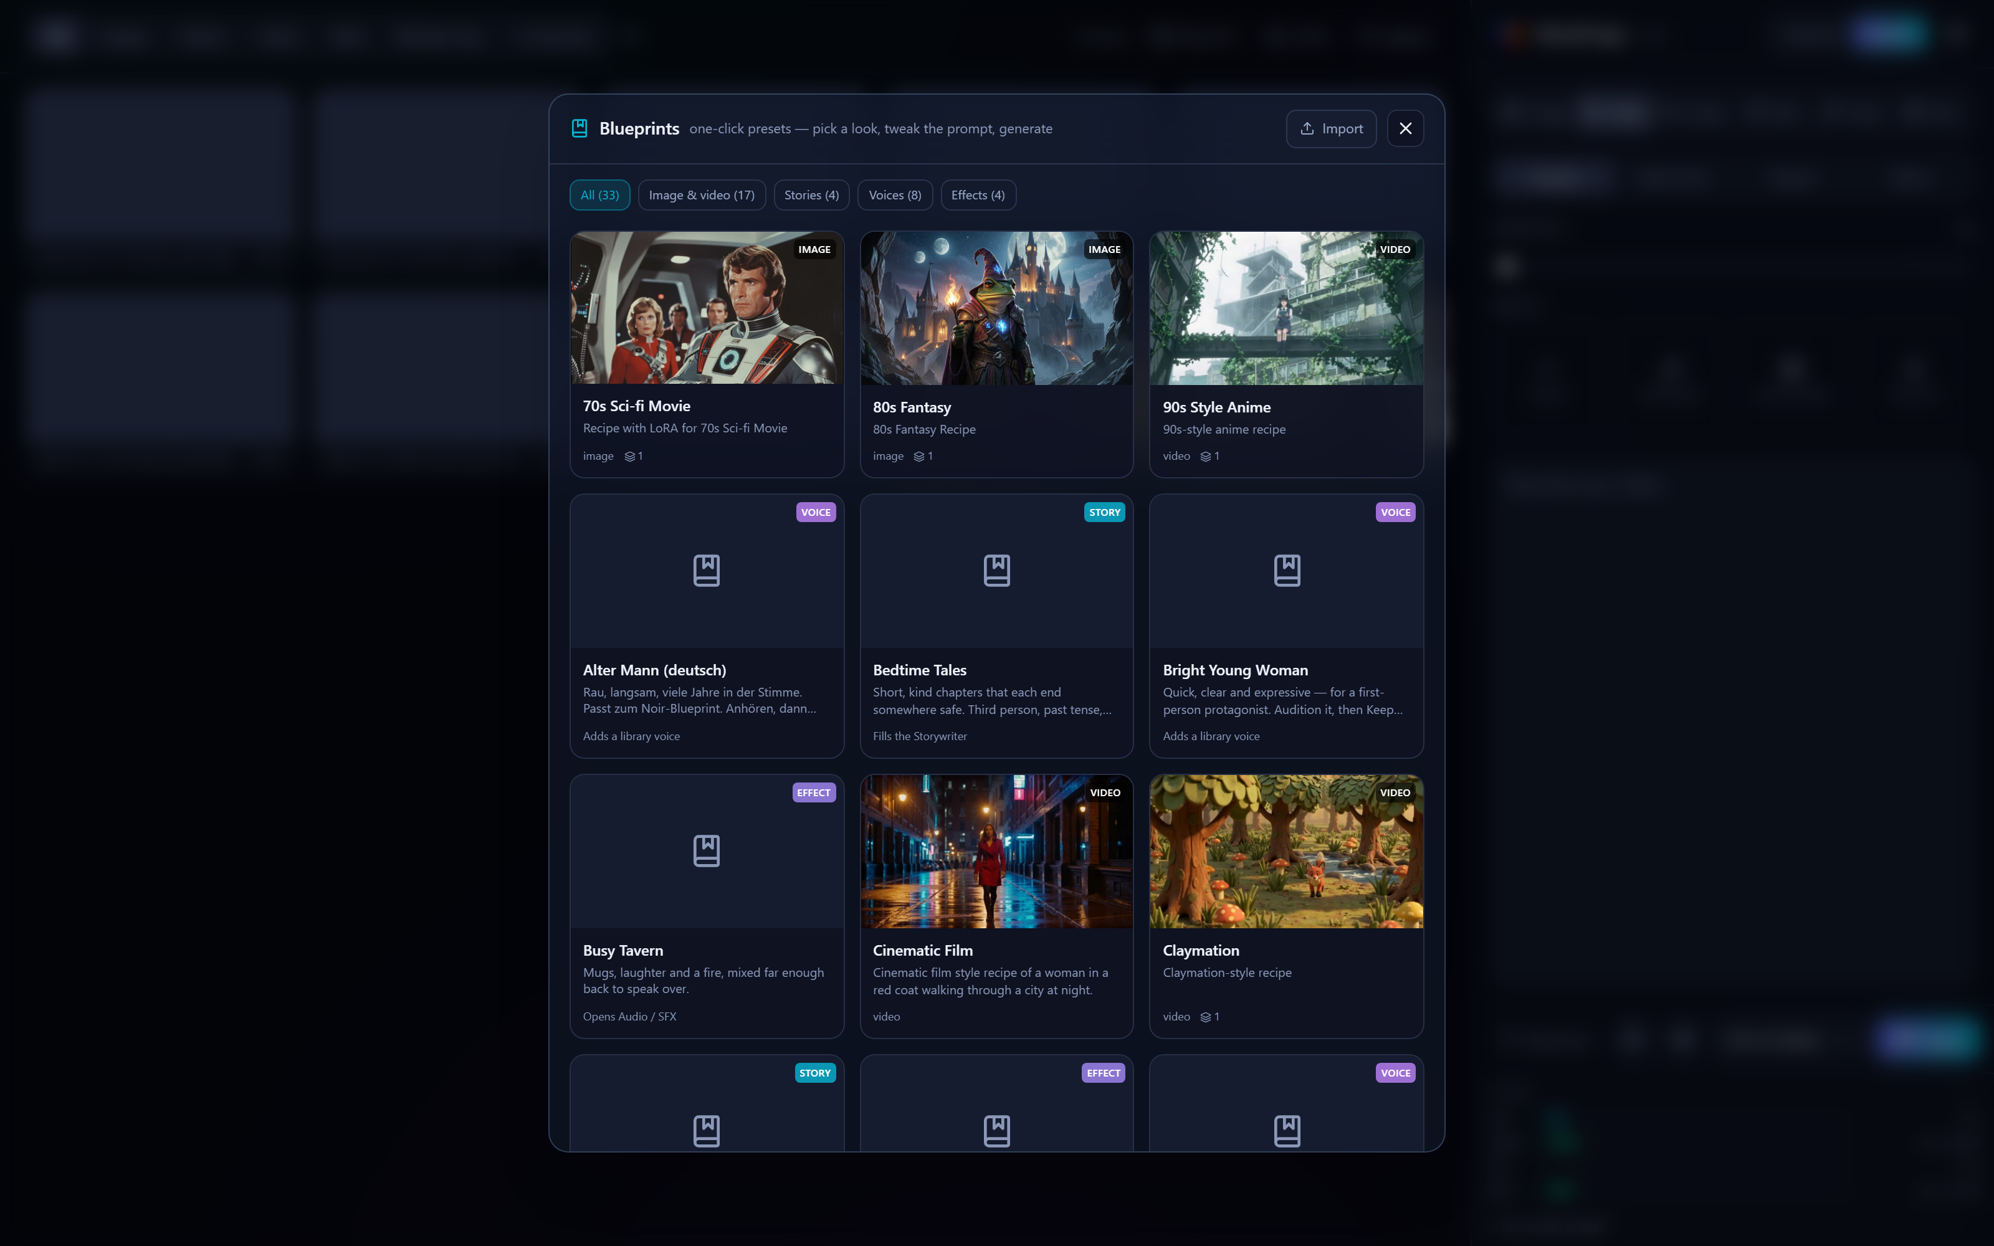Click the VIDEO badge on Cinematic Film

[1105, 792]
